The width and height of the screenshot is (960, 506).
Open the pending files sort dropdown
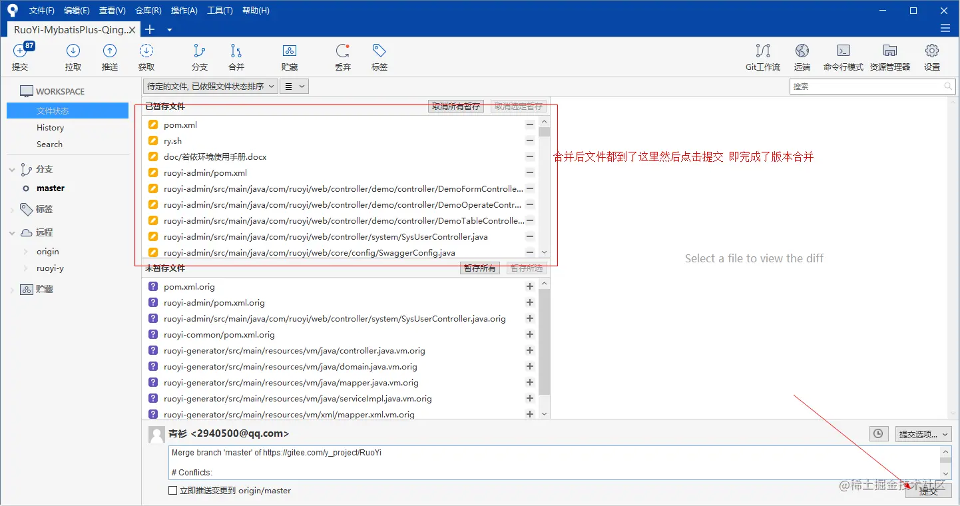pos(210,86)
